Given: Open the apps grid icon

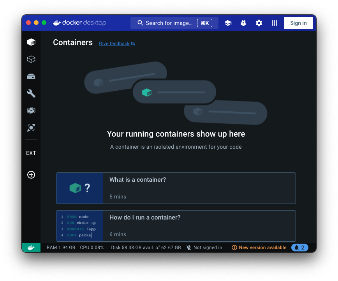Looking at the screenshot, I should [x=275, y=23].
